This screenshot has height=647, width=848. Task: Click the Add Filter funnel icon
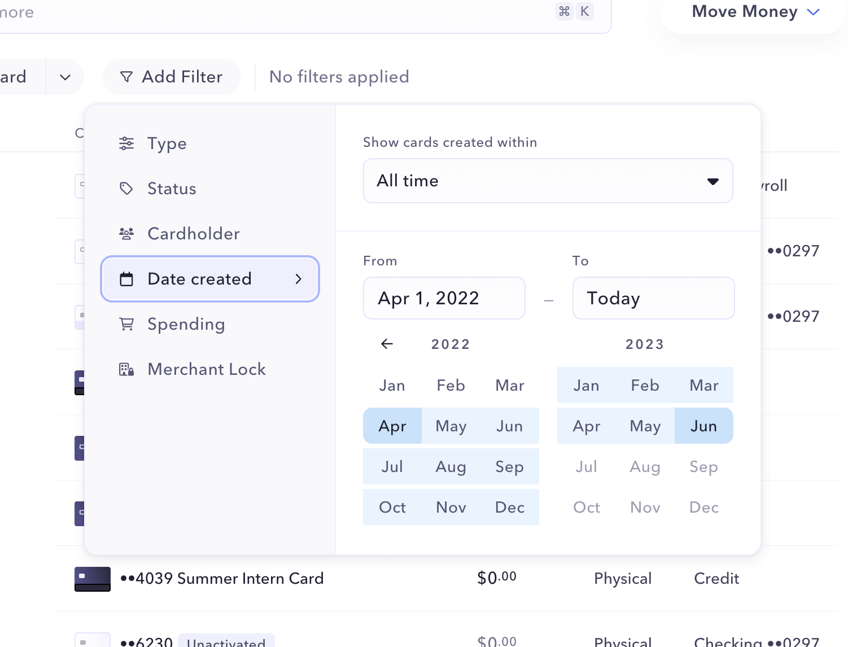pyautogui.click(x=126, y=77)
